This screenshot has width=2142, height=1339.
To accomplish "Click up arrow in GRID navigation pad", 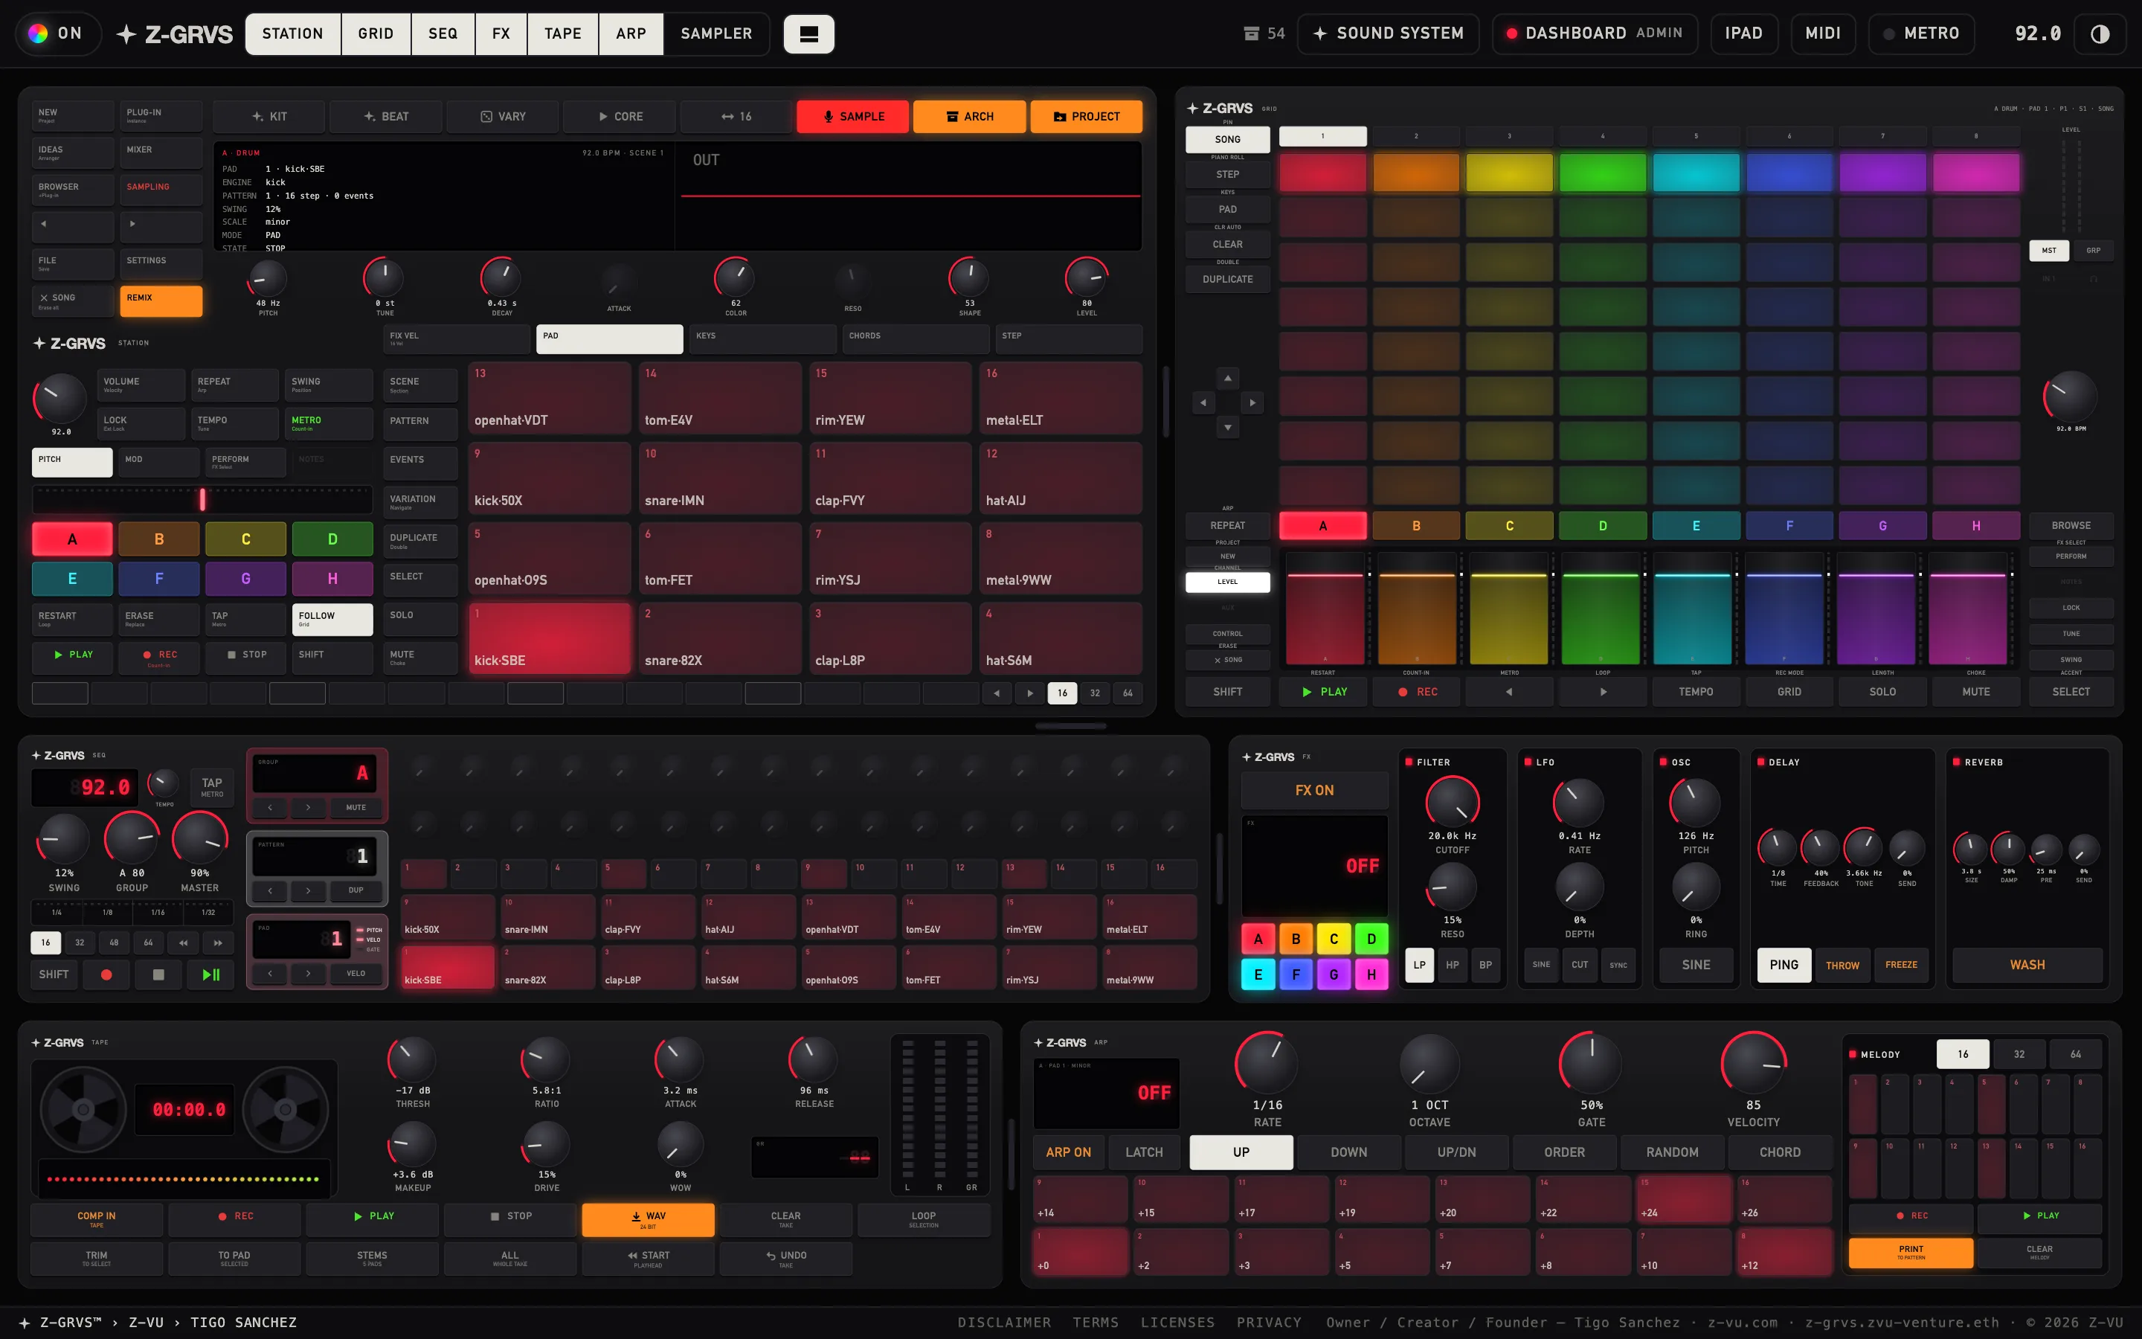I will coord(1228,378).
